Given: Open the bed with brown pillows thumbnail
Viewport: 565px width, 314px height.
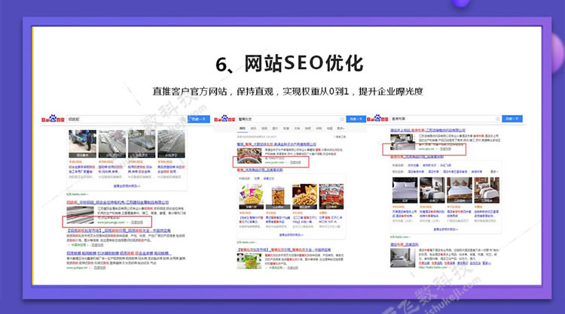Looking at the screenshot, I should pyautogui.click(x=460, y=190).
